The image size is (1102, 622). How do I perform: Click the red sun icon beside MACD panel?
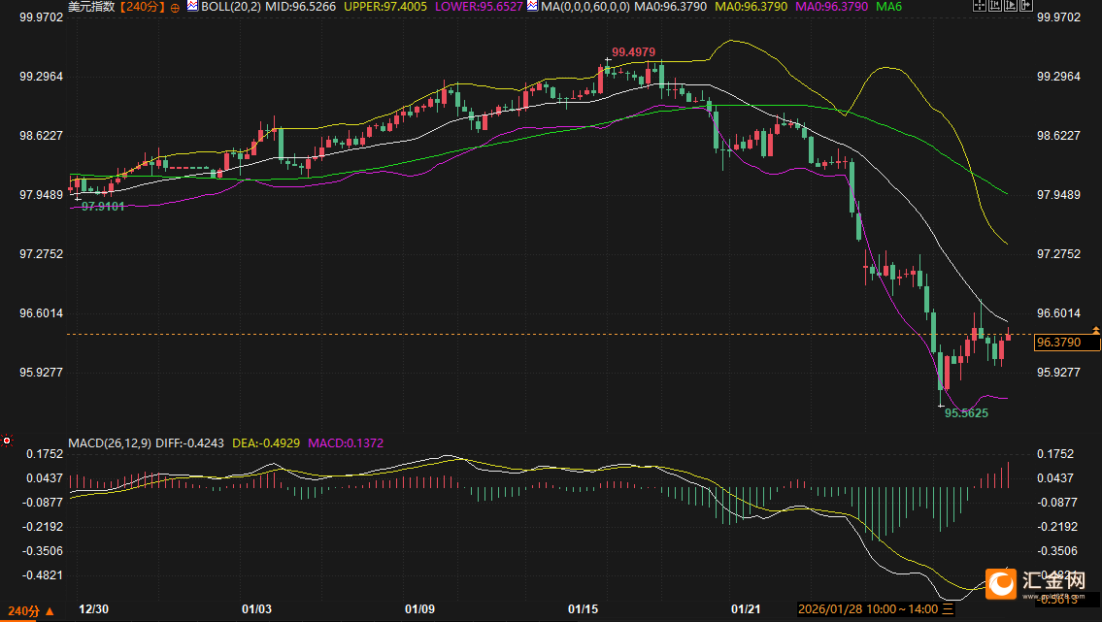tap(7, 441)
